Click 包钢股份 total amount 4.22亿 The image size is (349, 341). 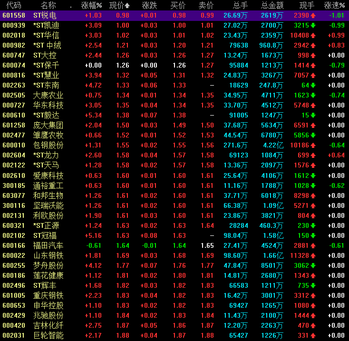pyautogui.click(x=273, y=145)
